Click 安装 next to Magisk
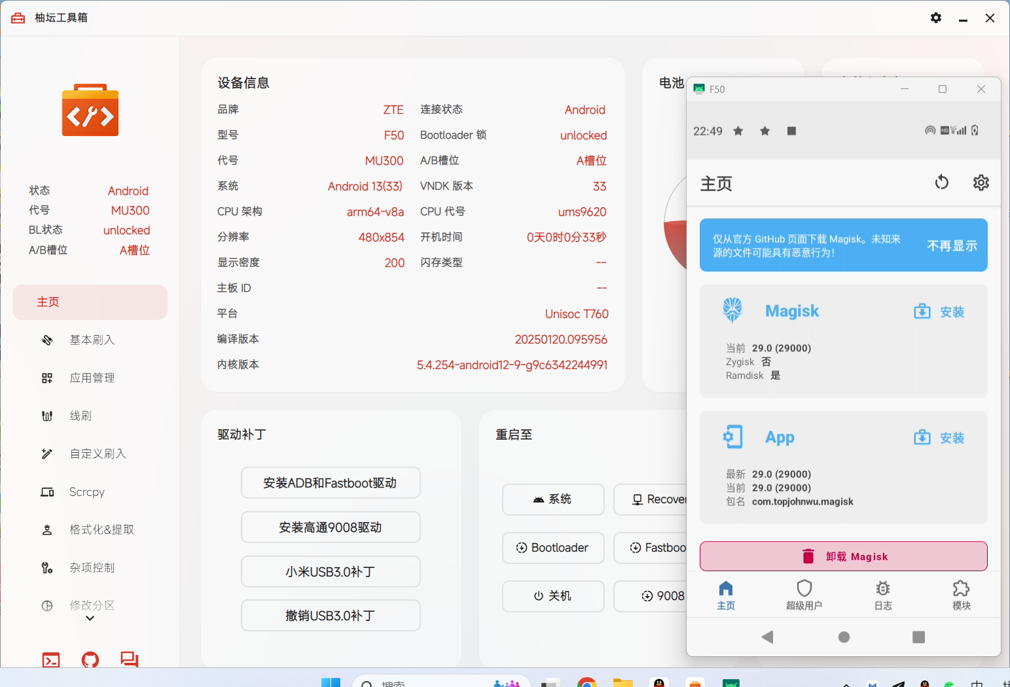Viewport: 1010px width, 687px height. 939,312
